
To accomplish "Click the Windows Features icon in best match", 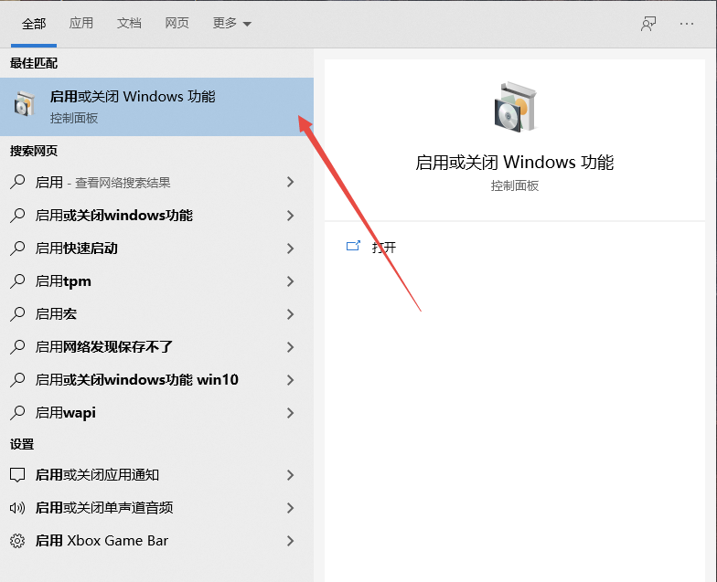I will 26,107.
